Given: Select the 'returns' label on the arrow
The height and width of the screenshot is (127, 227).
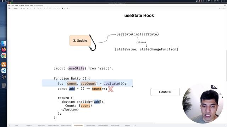Looking at the screenshot, I should point(141,42).
